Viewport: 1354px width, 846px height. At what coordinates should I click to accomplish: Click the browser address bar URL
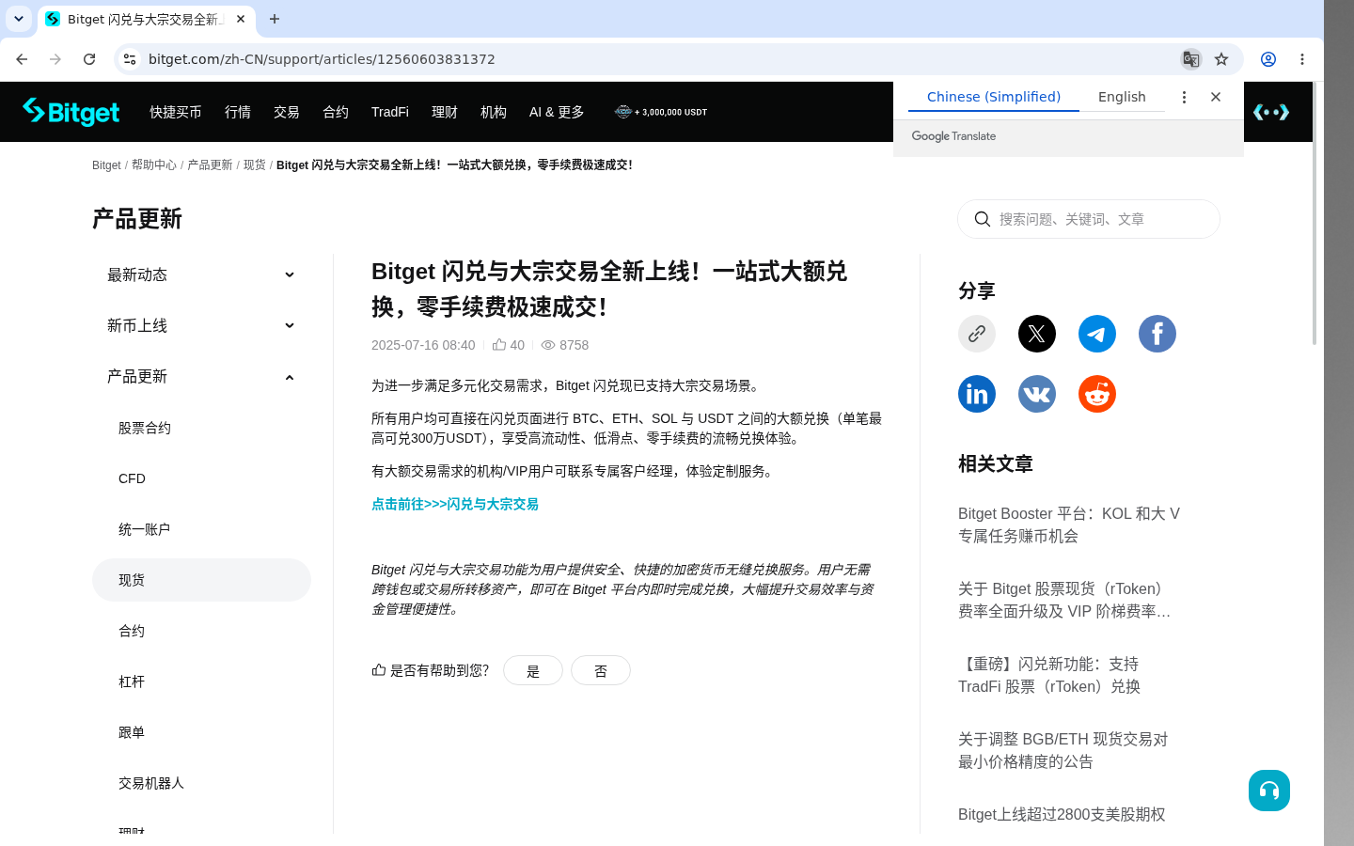[x=322, y=59]
